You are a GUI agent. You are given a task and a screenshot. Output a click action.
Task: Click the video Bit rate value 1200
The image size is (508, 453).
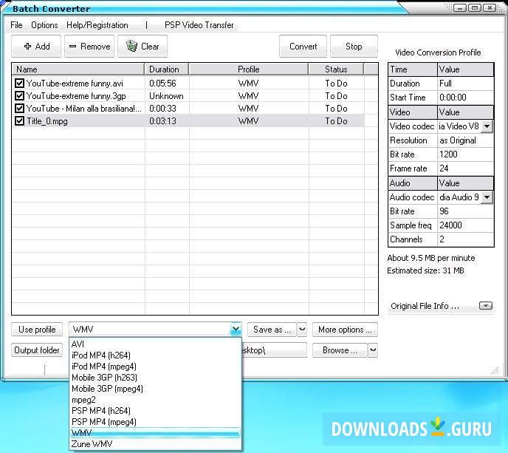pyautogui.click(x=465, y=154)
